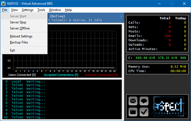Click the 84% disk percentage
Viewport: 191px width, 121px height.
pos(183,58)
